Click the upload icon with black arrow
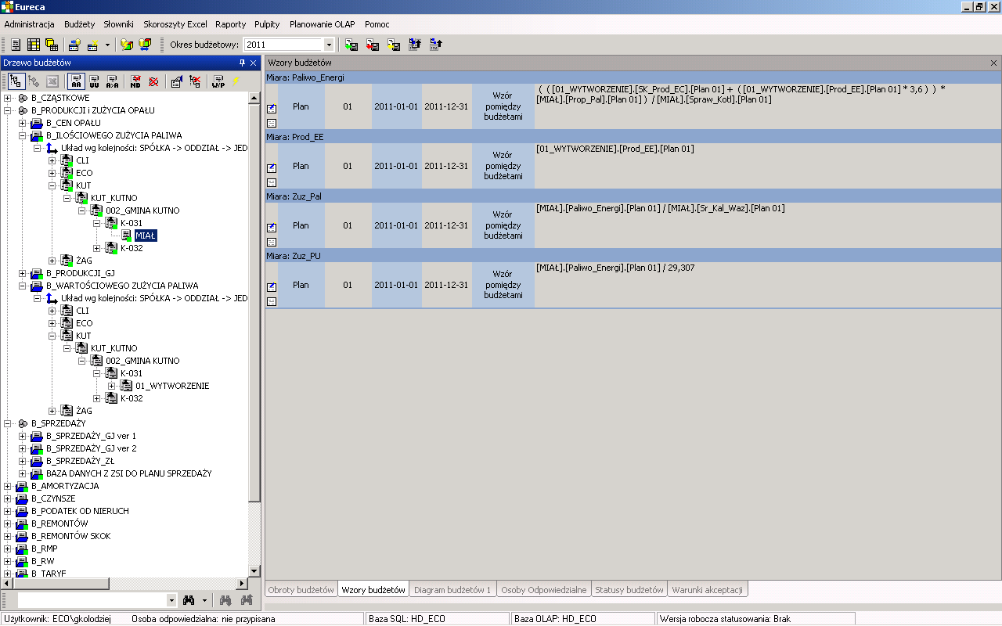This screenshot has height=626, width=1002. click(x=415, y=45)
